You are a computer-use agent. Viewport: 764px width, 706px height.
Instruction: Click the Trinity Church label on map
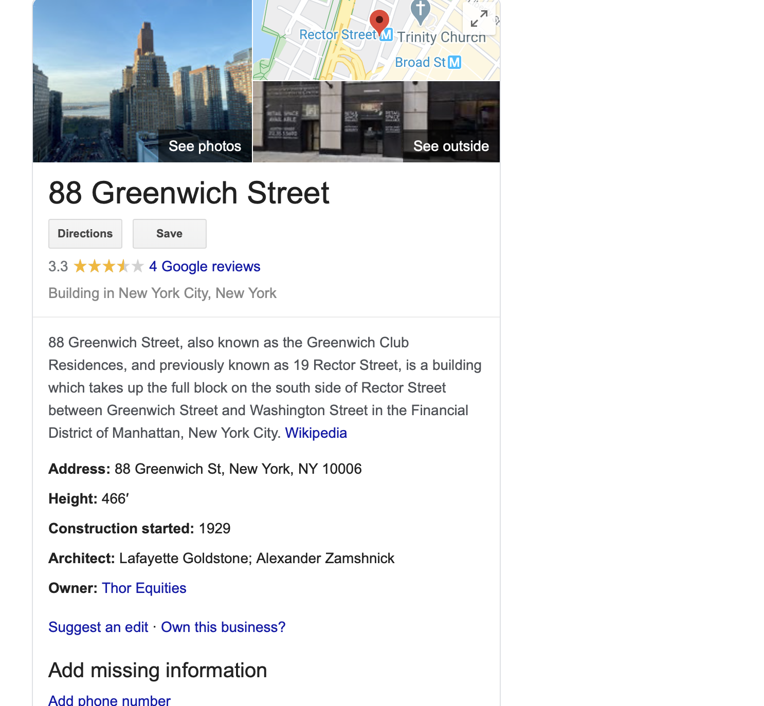click(442, 37)
